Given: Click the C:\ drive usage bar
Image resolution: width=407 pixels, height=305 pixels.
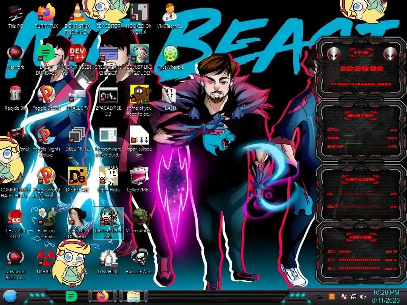Looking at the screenshot, I should pyautogui.click(x=362, y=251).
